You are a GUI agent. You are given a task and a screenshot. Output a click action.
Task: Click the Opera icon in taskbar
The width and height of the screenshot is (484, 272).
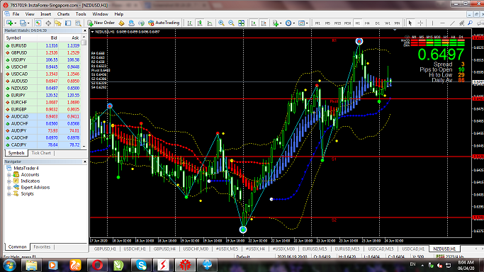[x=97, y=265]
